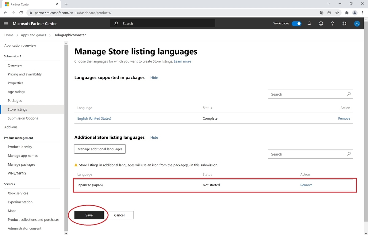The height and width of the screenshot is (235, 368).
Task: Open the help question mark icon
Action: [332, 24]
